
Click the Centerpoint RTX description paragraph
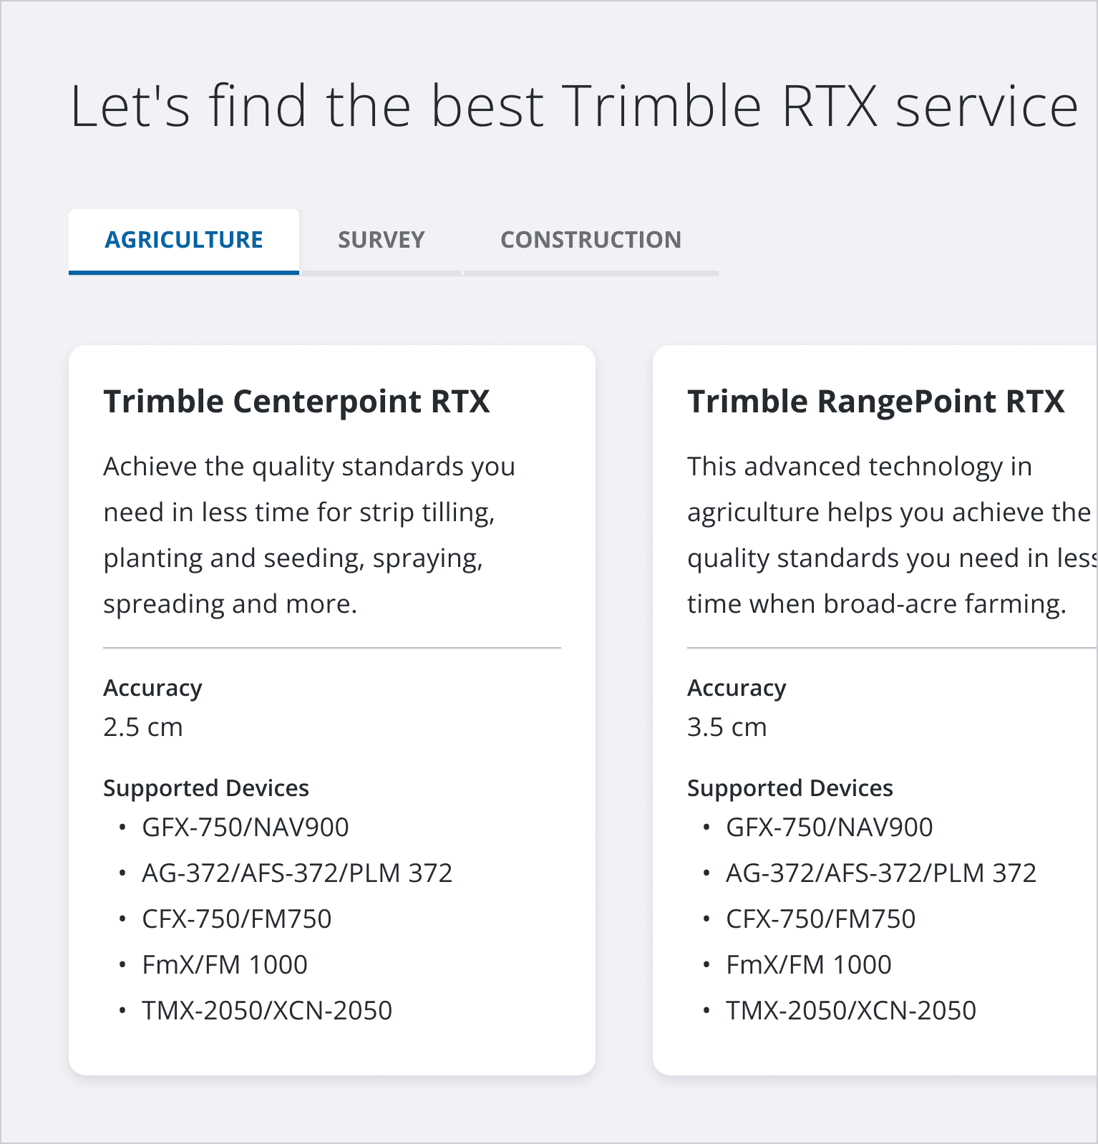click(x=309, y=535)
